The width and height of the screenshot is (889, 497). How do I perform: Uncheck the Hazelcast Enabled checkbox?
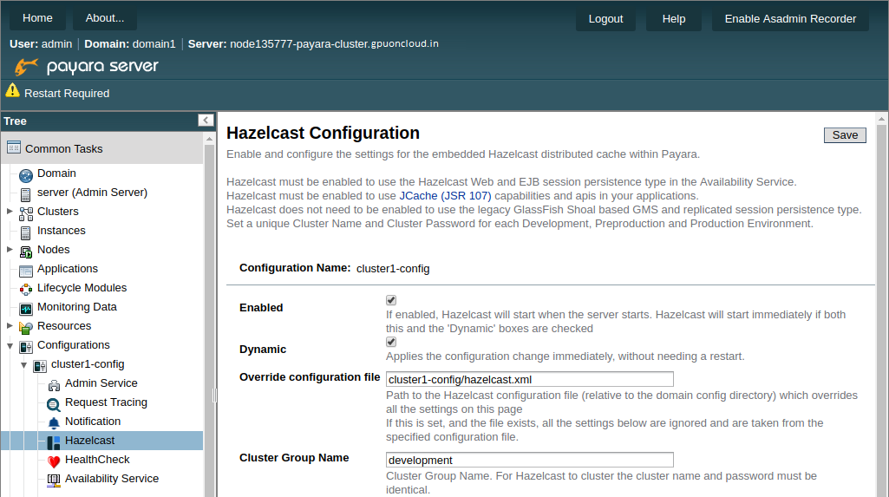[x=391, y=300]
